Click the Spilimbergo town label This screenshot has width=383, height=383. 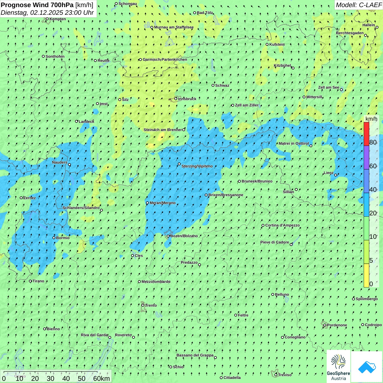pyautogui.click(x=367, y=299)
